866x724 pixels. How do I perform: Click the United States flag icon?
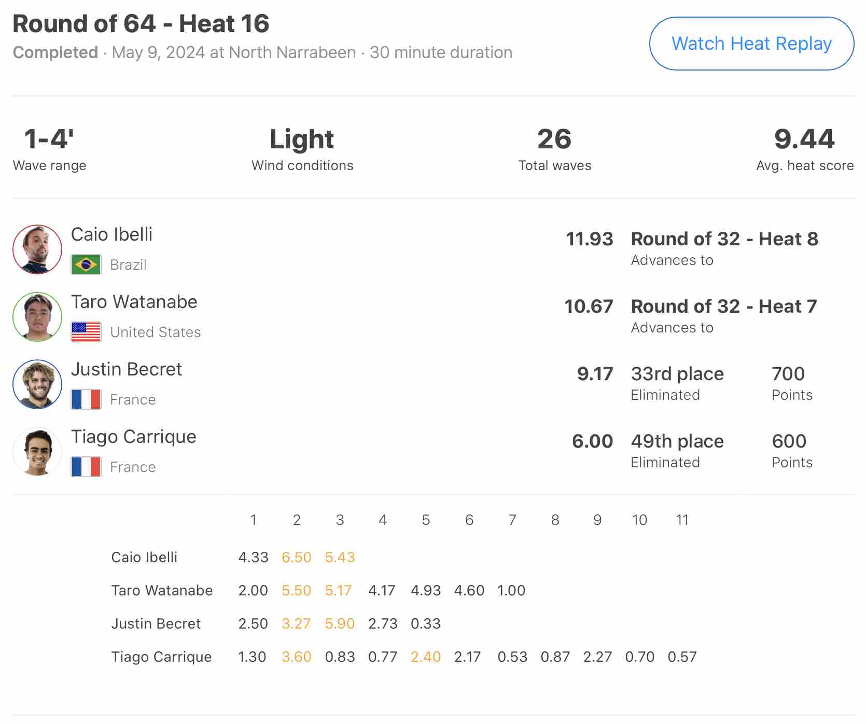[86, 332]
